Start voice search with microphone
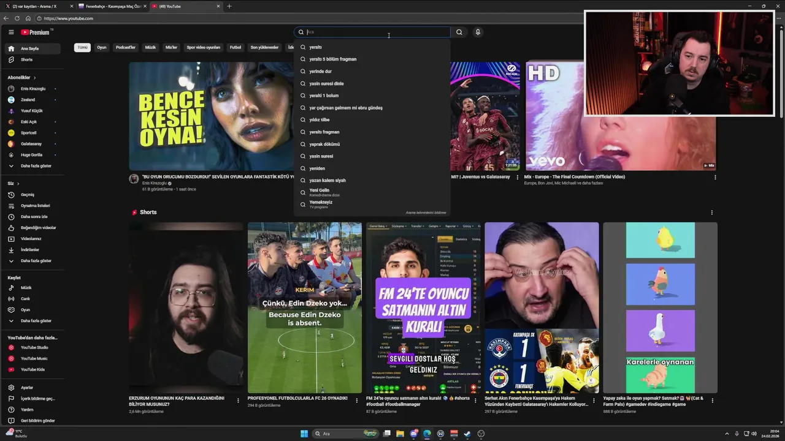Viewport: 785px width, 441px height. click(477, 32)
